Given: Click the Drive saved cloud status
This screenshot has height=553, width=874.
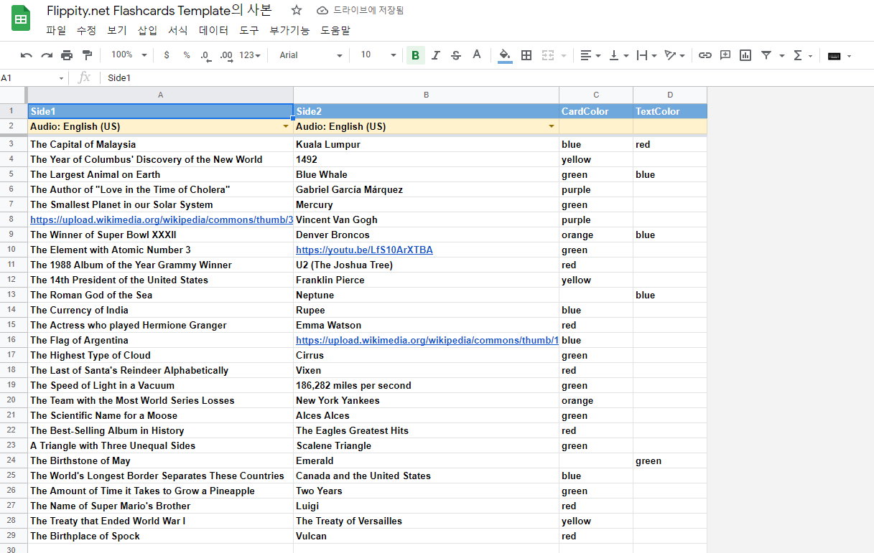Looking at the screenshot, I should click(x=360, y=10).
